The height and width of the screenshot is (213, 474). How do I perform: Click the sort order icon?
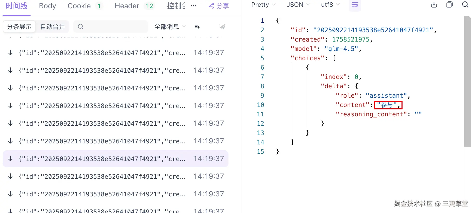tap(197, 26)
